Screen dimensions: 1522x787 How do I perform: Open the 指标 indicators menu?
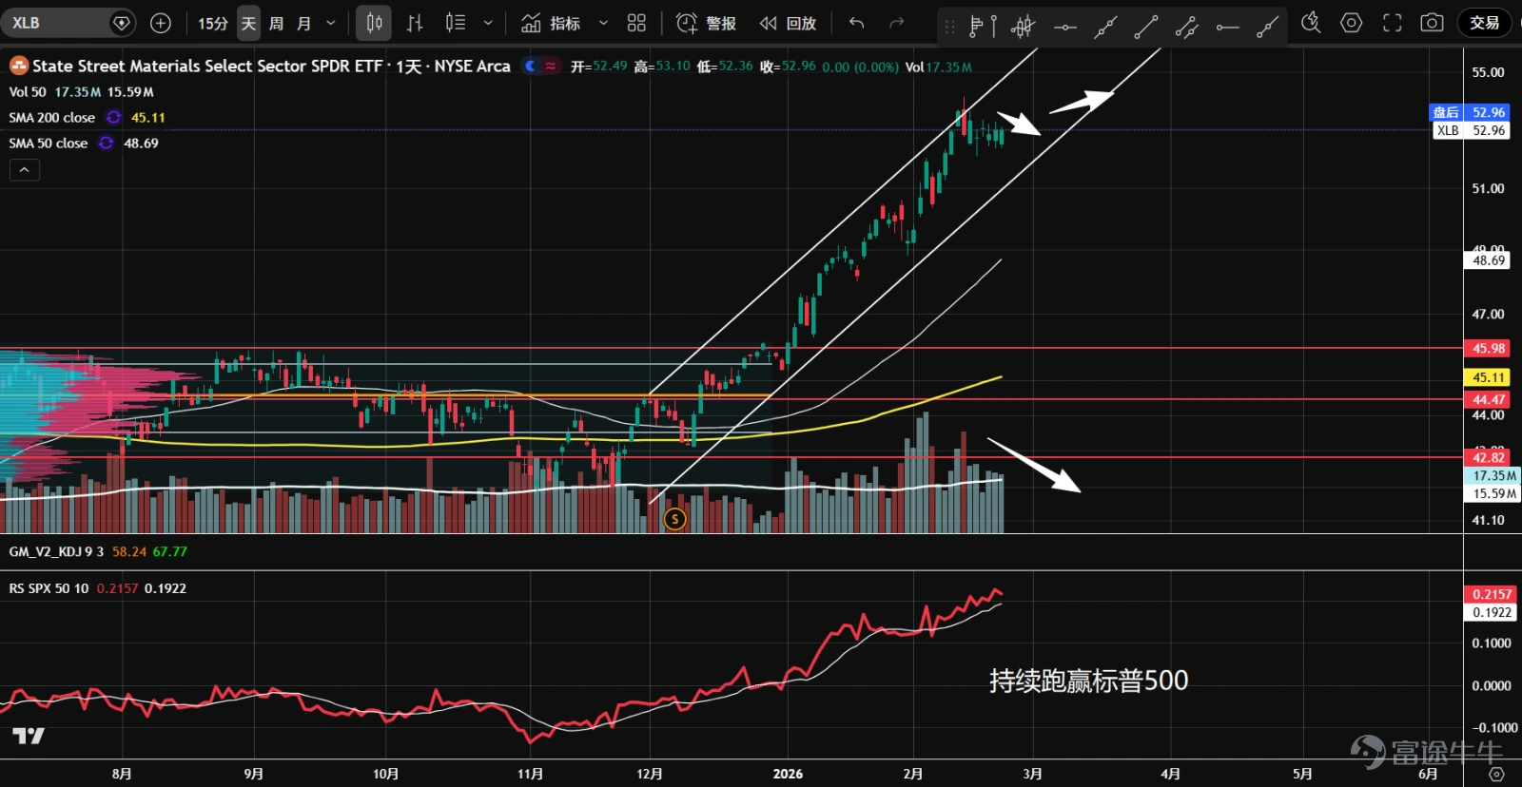[551, 23]
